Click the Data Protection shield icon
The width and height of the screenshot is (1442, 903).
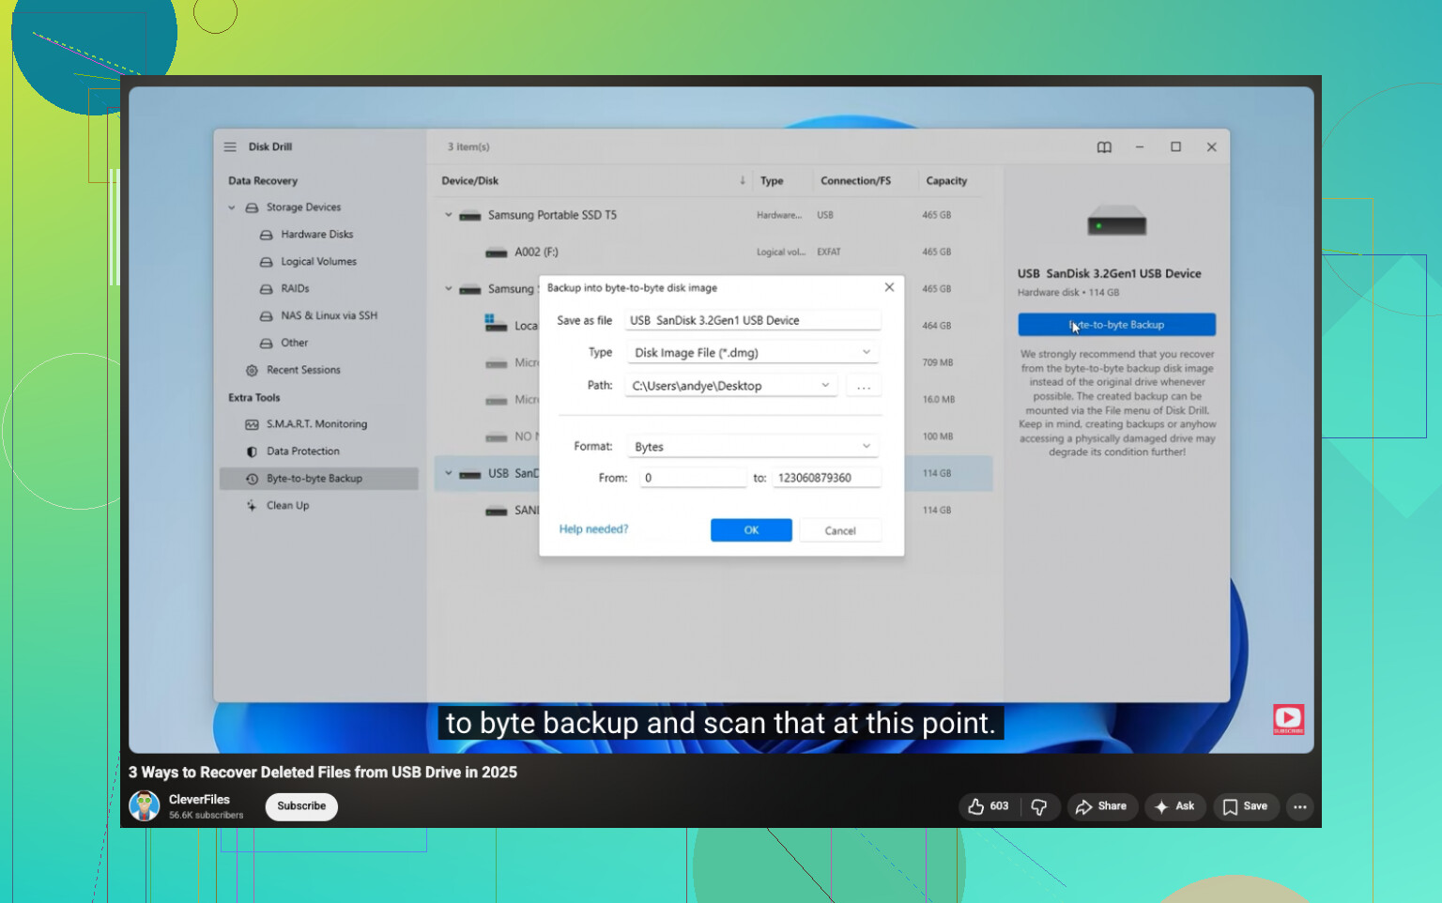(x=252, y=451)
